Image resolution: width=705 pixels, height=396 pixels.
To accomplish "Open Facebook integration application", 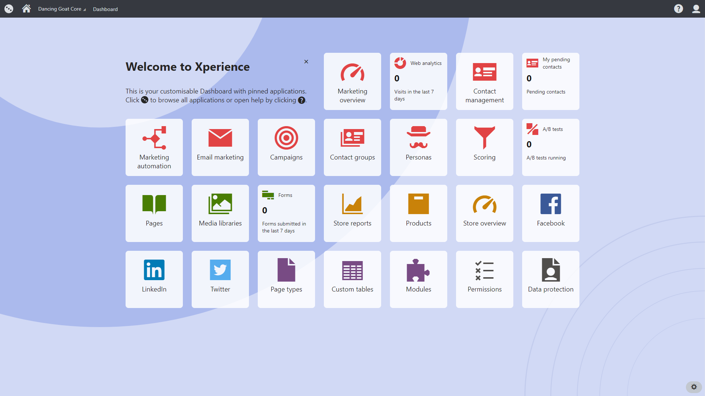I will [x=550, y=213].
